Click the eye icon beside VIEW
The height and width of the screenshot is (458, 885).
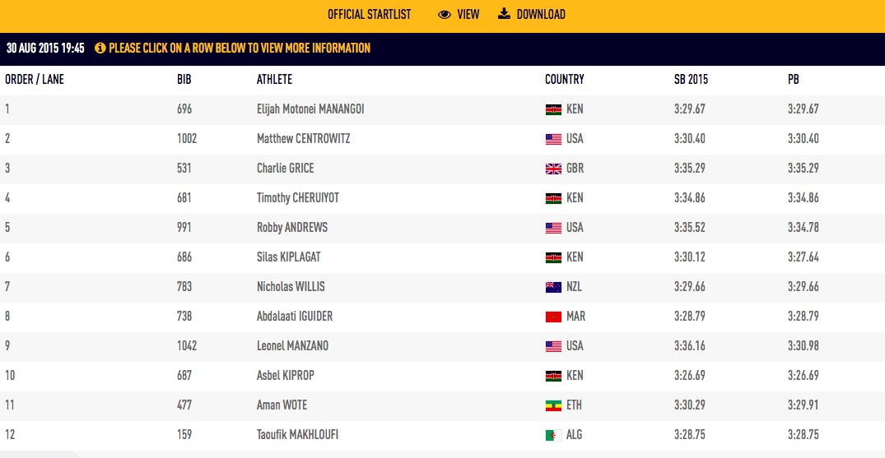[445, 15]
